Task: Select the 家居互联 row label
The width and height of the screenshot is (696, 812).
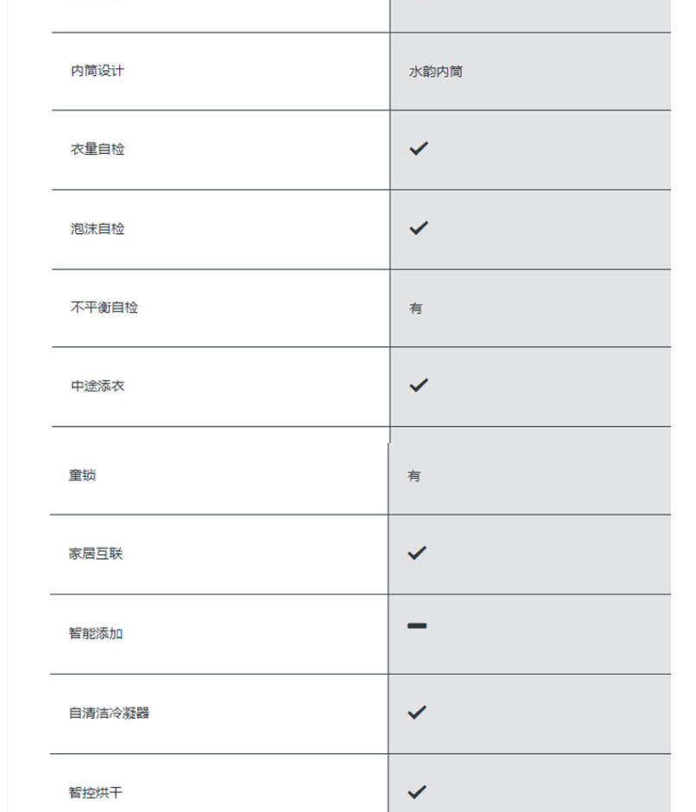Action: pos(96,554)
